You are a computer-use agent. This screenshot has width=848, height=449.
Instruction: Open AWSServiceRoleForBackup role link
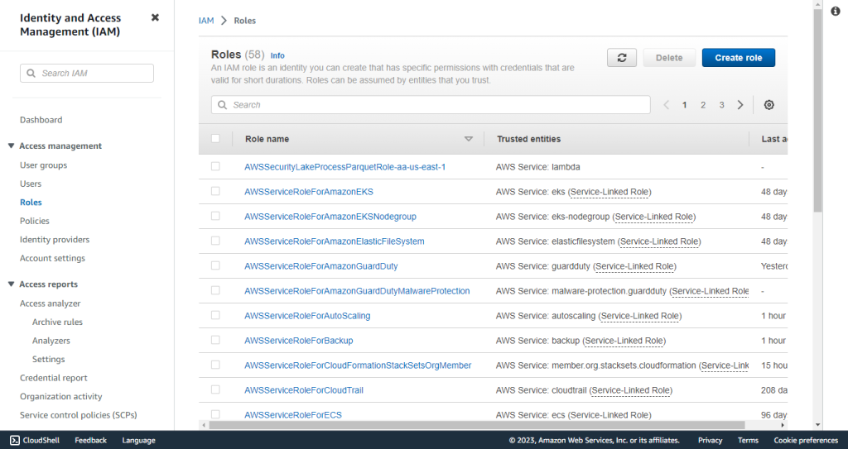point(298,341)
